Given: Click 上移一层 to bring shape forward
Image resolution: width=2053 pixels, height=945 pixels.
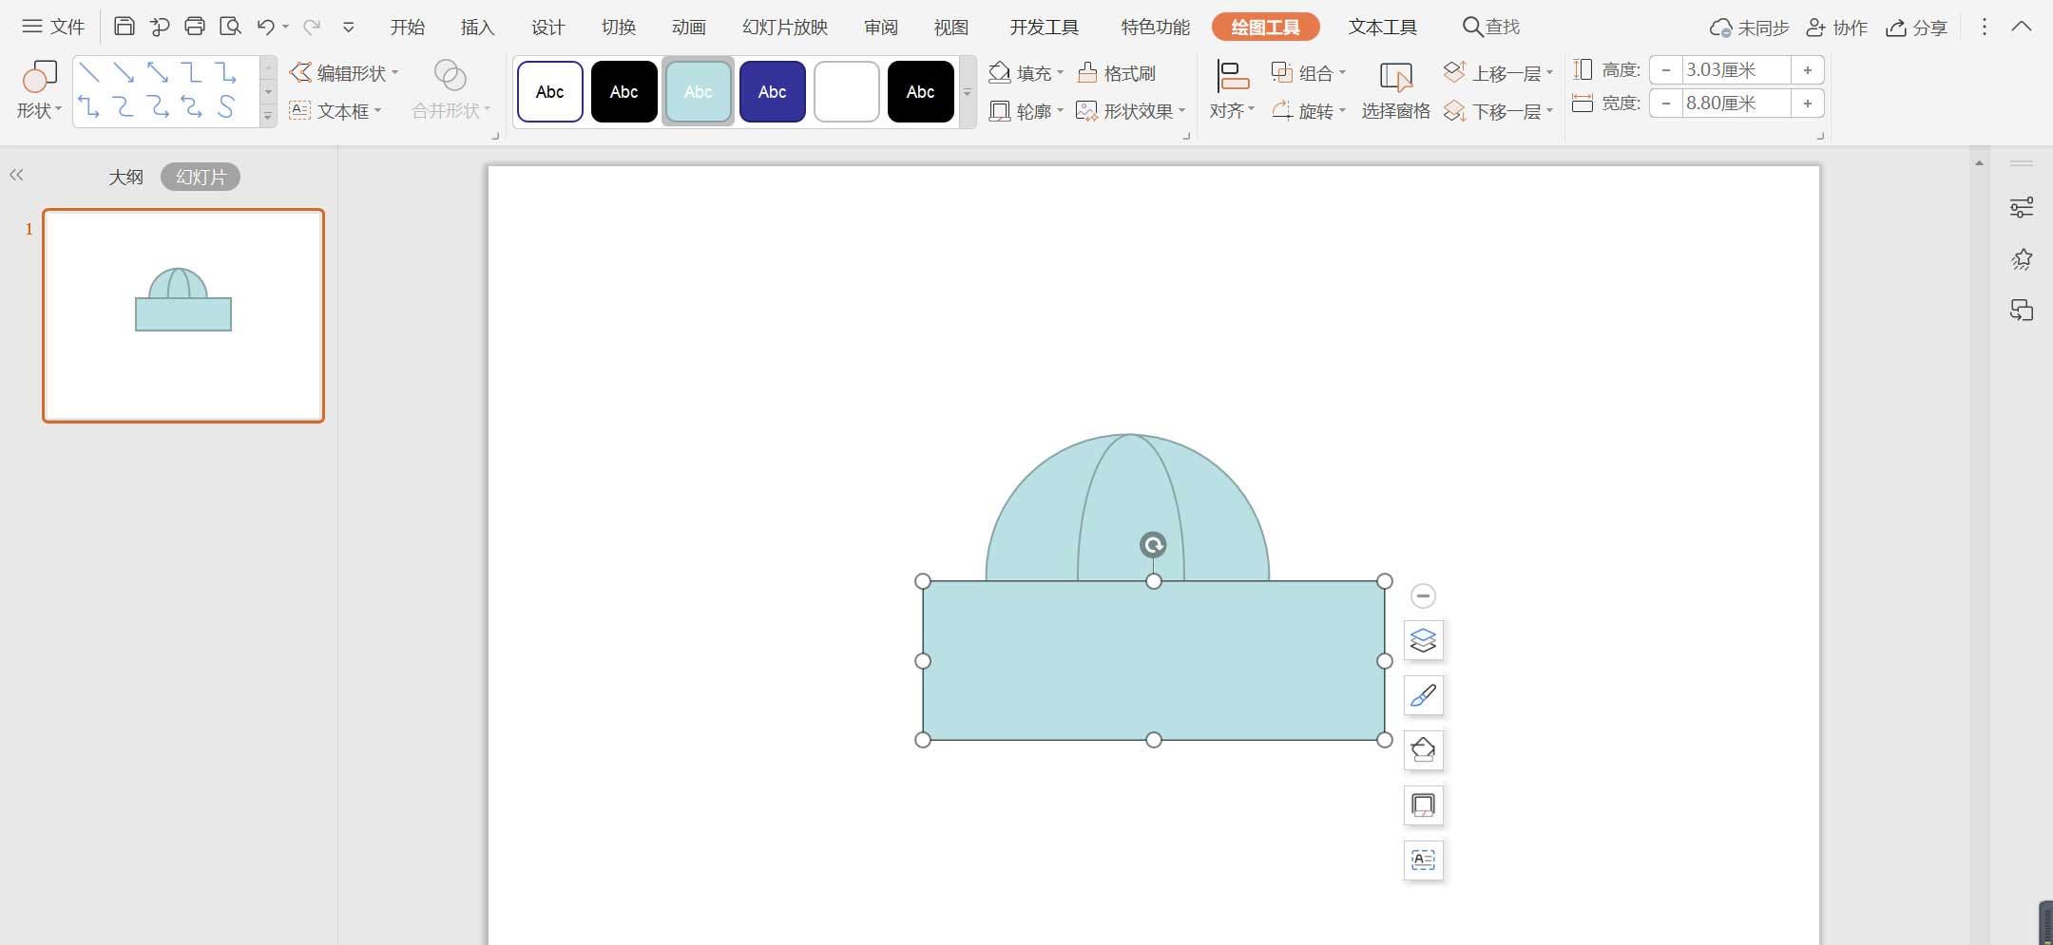Looking at the screenshot, I should 1500,71.
